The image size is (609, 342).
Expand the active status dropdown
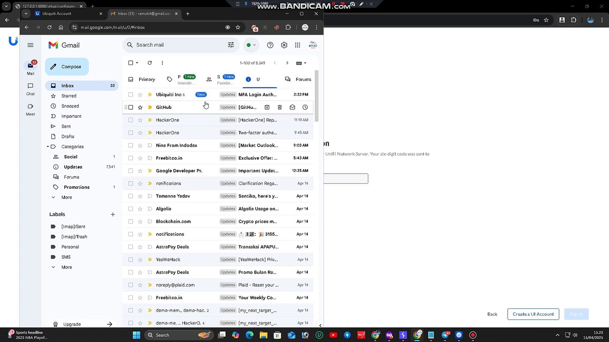click(x=251, y=45)
